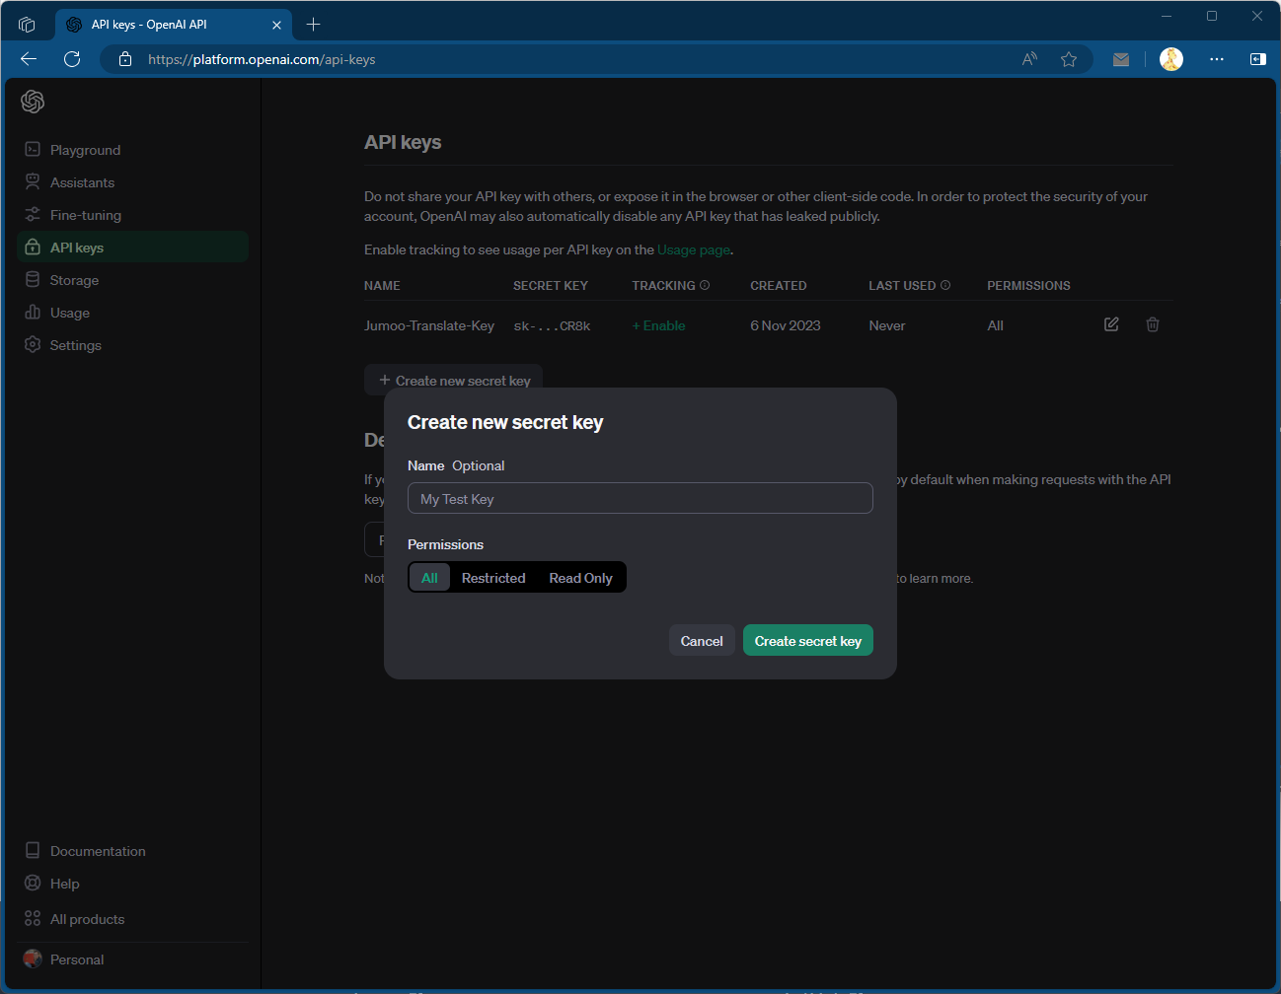Select Restricted permissions option
1281x994 pixels.
point(493,578)
